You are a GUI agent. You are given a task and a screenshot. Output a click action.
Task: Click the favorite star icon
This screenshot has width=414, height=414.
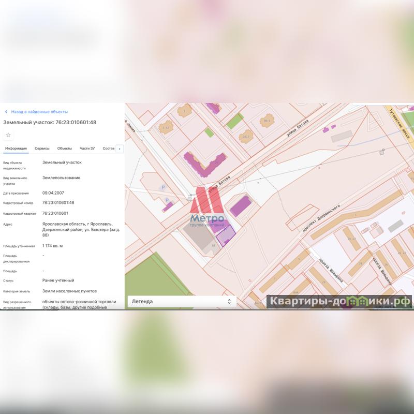pyautogui.click(x=8, y=135)
